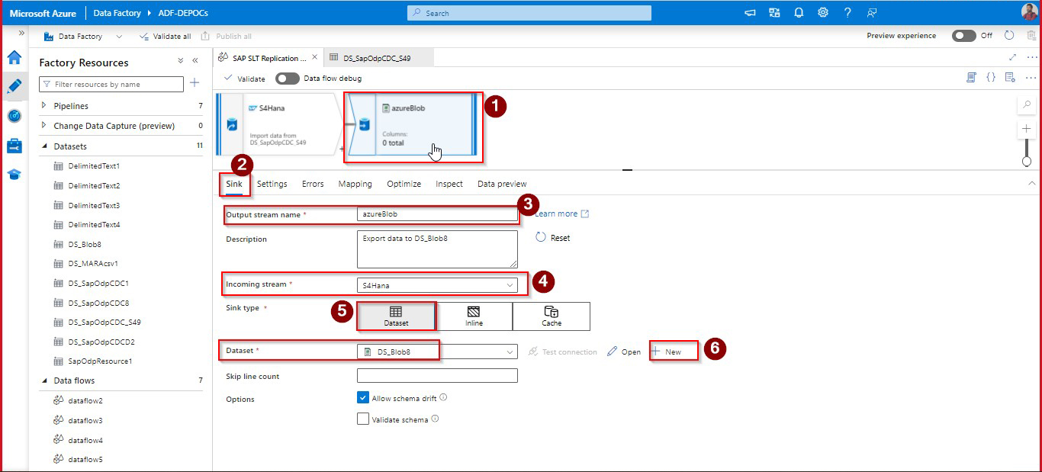Open the data flow toolbar ellipsis menu

[x=1031, y=78]
